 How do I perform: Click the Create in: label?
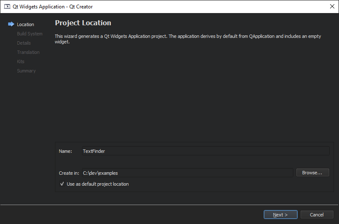click(x=69, y=173)
